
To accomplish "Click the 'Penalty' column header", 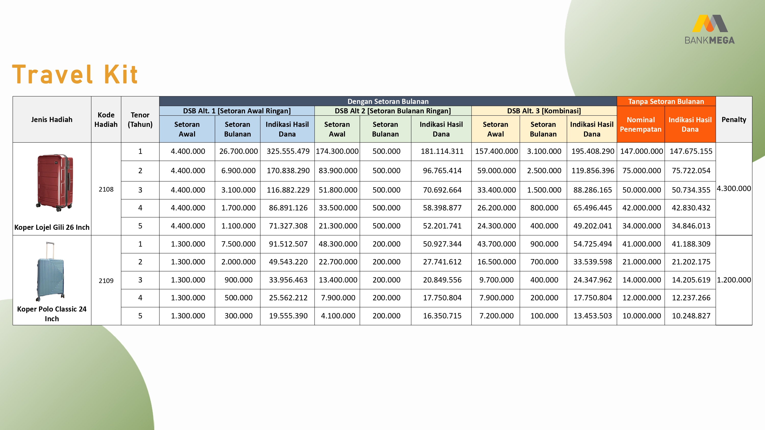I will click(x=734, y=119).
